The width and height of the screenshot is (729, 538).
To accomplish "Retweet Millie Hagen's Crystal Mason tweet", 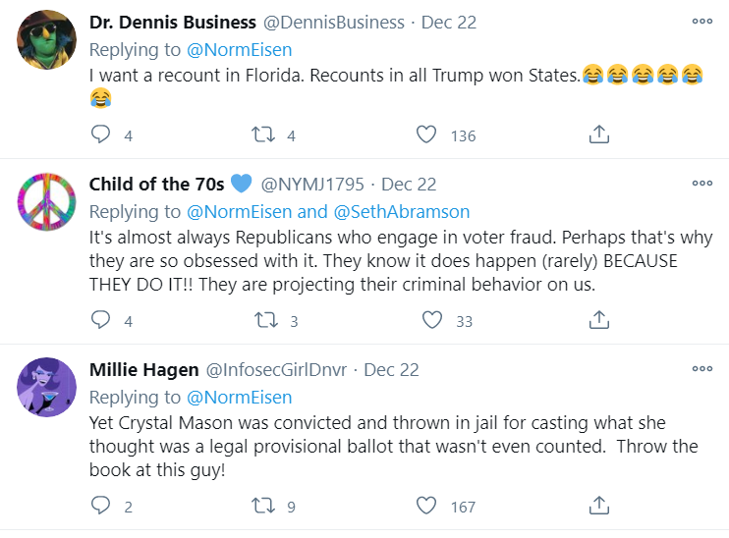I will click(265, 506).
